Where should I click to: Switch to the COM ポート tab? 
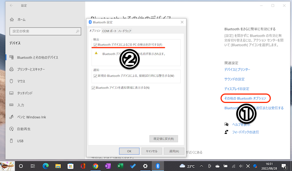[109, 31]
